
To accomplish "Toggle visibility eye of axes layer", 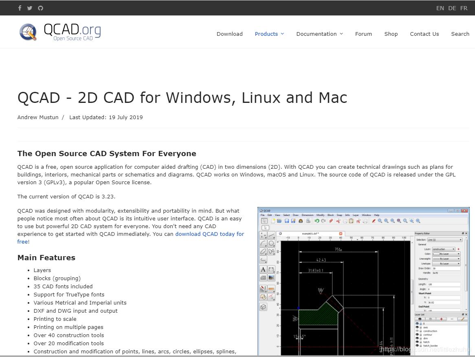I will tap(417, 327).
